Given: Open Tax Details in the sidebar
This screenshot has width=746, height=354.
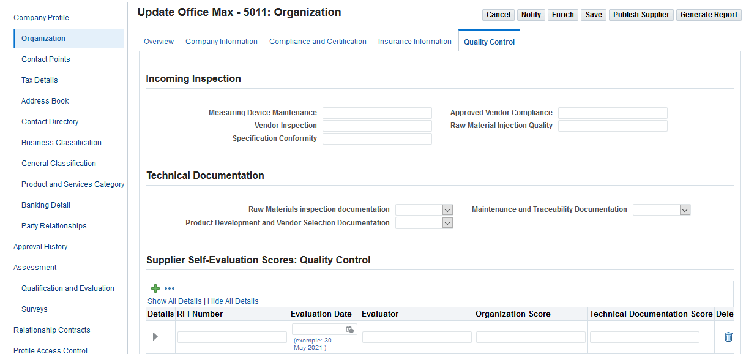Looking at the screenshot, I should tap(40, 80).
